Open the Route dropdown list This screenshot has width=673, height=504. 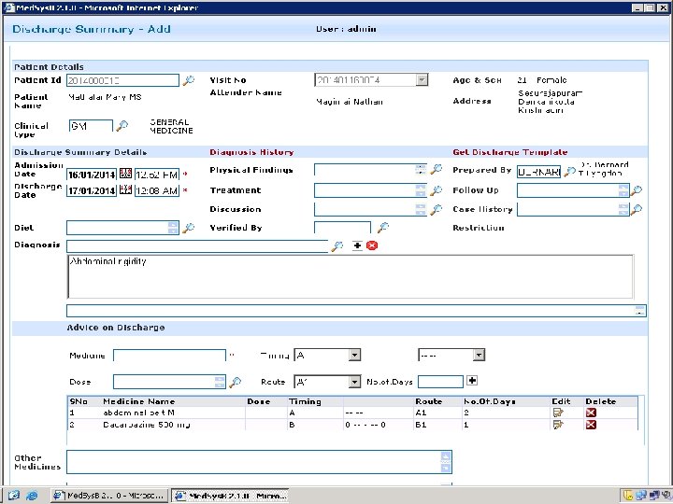tap(354, 382)
